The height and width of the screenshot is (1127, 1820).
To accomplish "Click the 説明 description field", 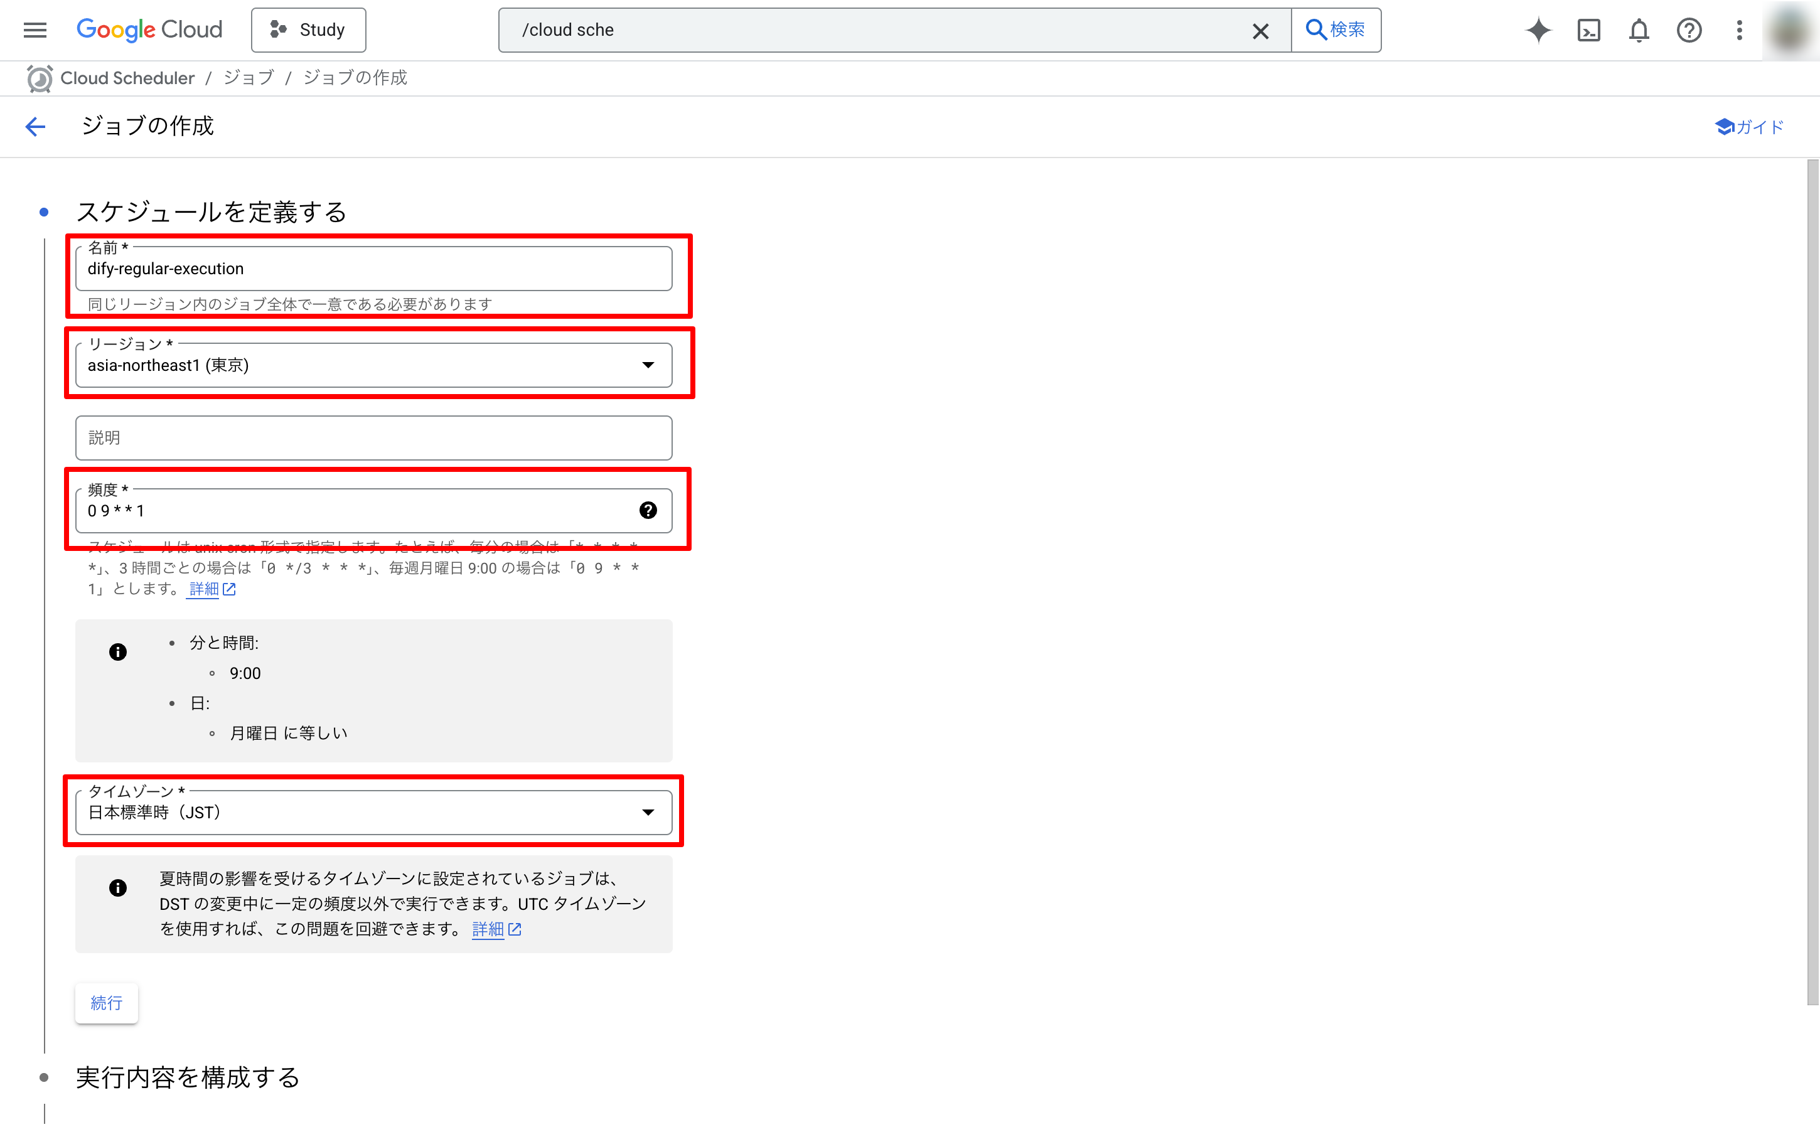I will pos(373,437).
